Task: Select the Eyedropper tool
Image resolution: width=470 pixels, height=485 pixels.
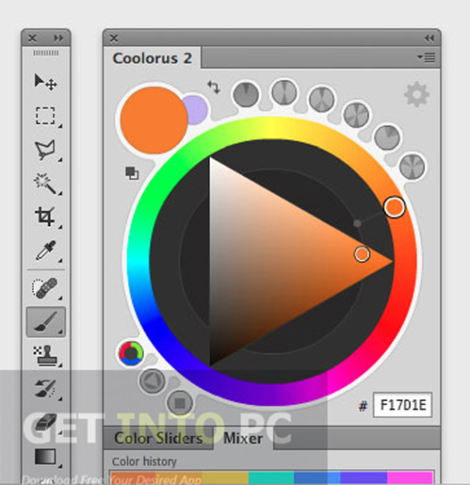Action: (46, 251)
